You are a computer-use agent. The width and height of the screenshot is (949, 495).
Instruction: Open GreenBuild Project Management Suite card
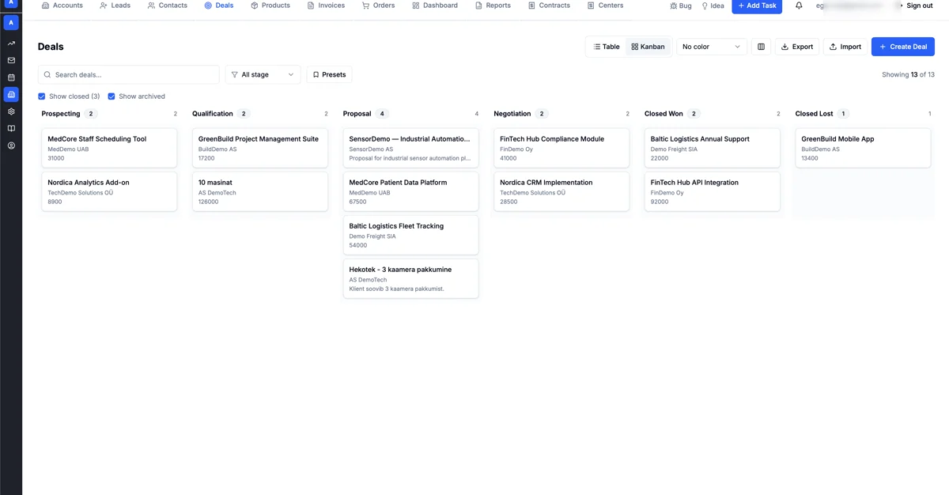tap(260, 148)
